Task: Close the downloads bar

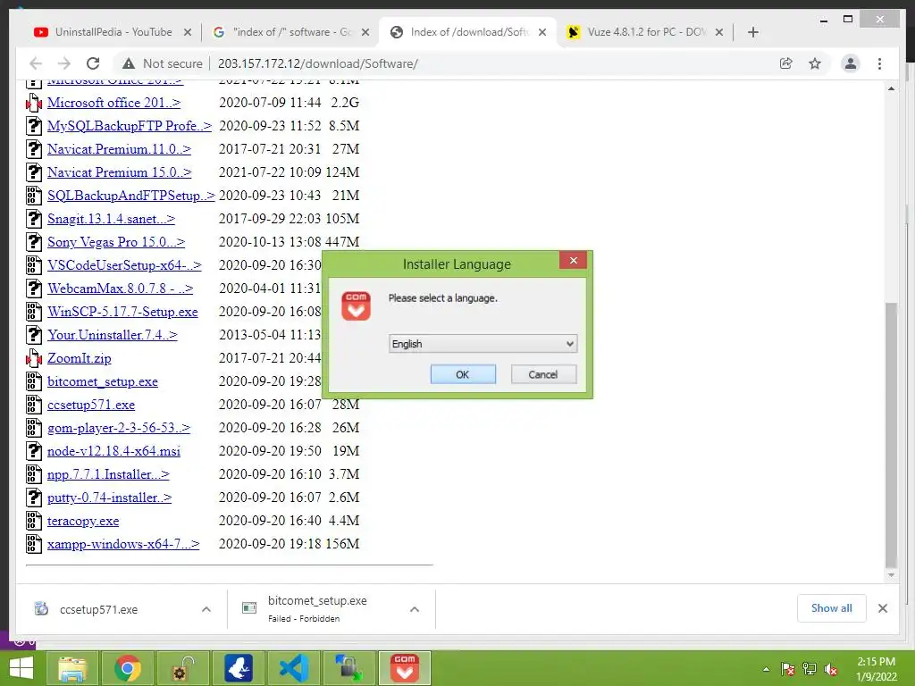Action: click(x=883, y=608)
